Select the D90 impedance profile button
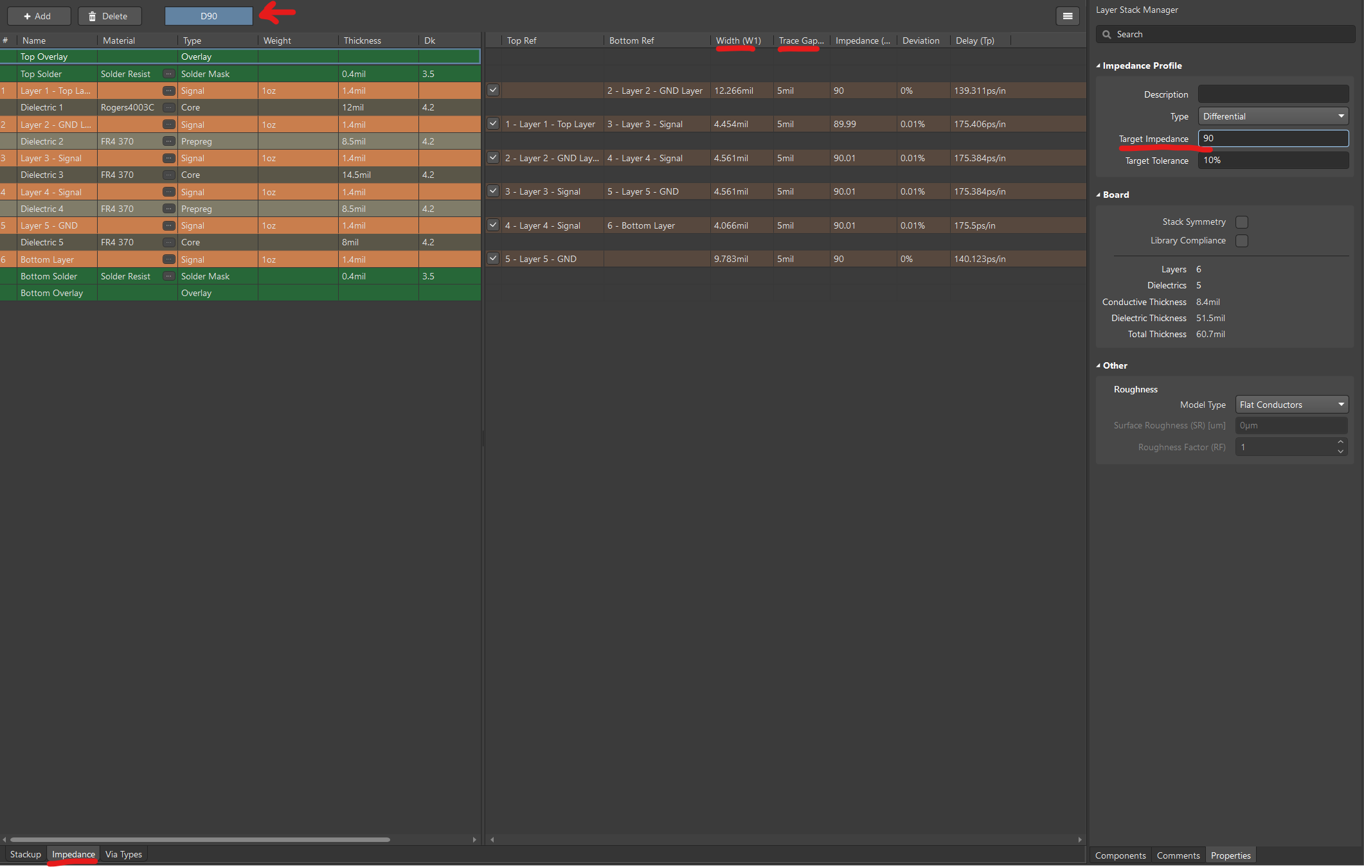This screenshot has width=1364, height=867. tap(209, 16)
